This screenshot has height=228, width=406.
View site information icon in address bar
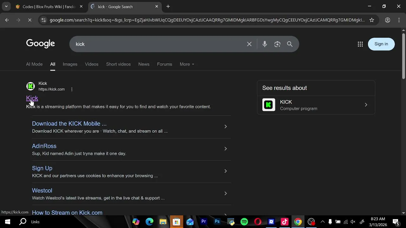43,20
